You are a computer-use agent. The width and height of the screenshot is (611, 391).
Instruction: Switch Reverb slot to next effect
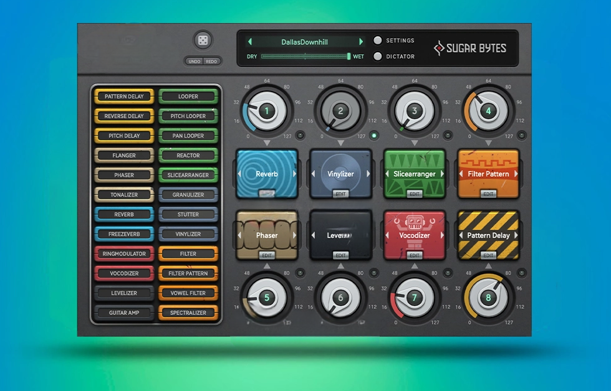[294, 174]
